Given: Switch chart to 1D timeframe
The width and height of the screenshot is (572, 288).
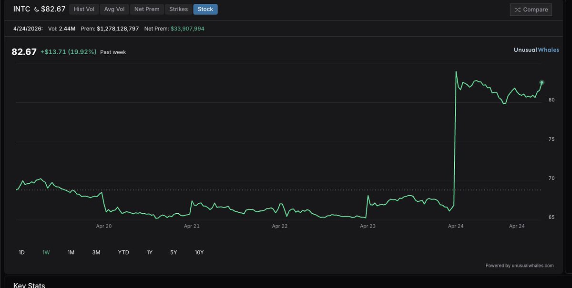Looking at the screenshot, I should click(21, 252).
